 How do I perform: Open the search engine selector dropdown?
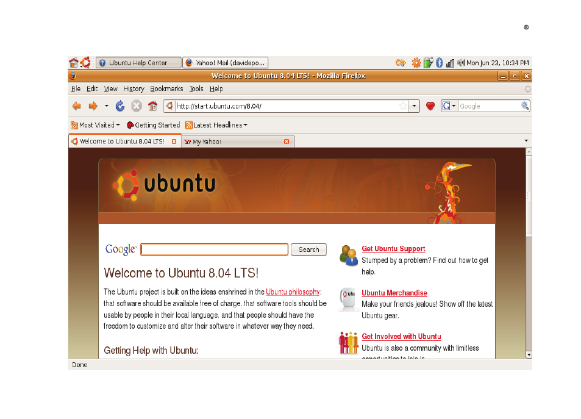click(x=449, y=106)
